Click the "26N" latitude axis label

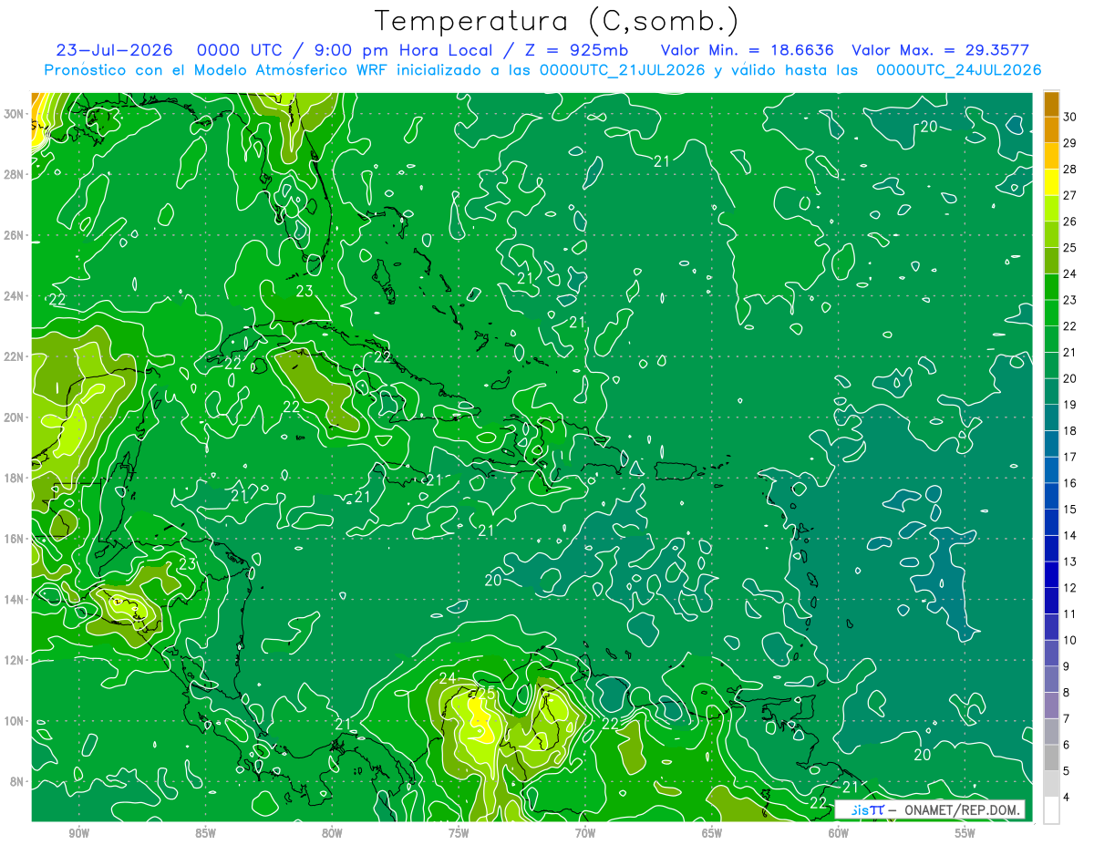(14, 235)
